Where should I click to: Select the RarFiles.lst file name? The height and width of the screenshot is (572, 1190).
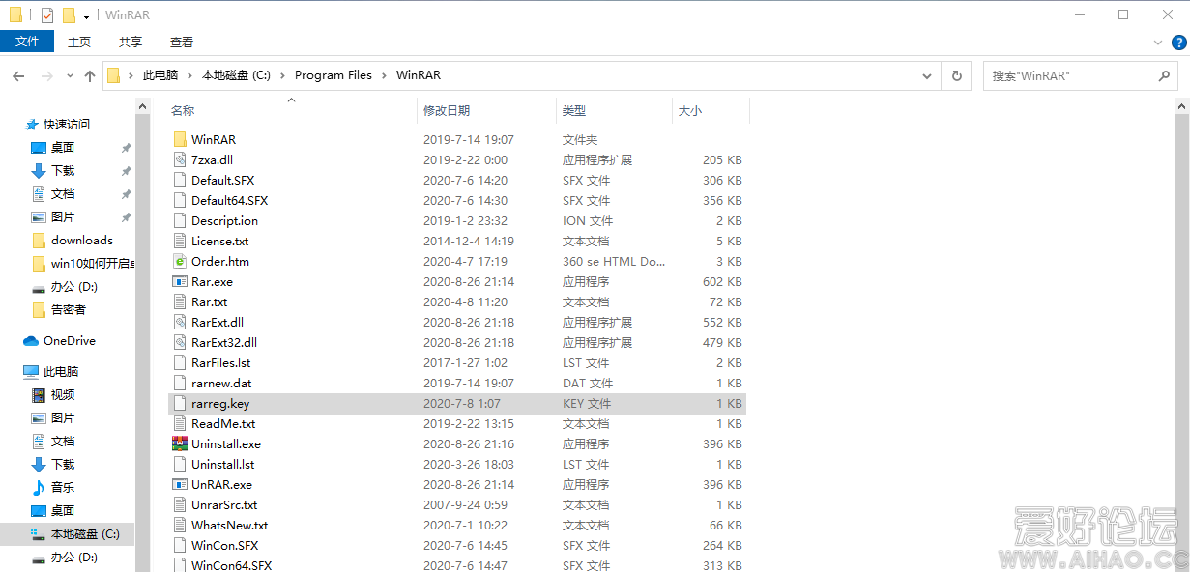[x=220, y=363]
